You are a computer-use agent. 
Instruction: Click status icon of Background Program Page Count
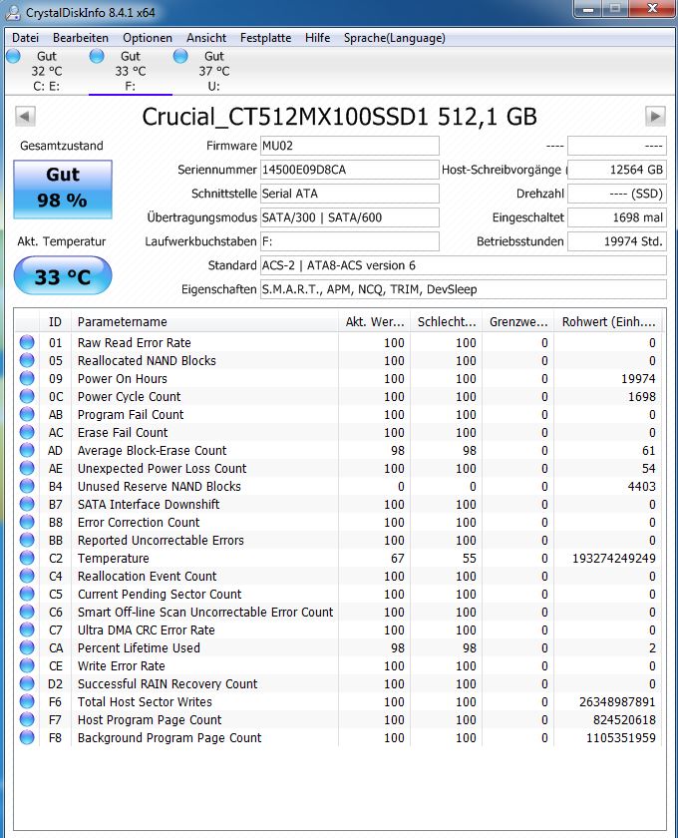click(x=27, y=737)
